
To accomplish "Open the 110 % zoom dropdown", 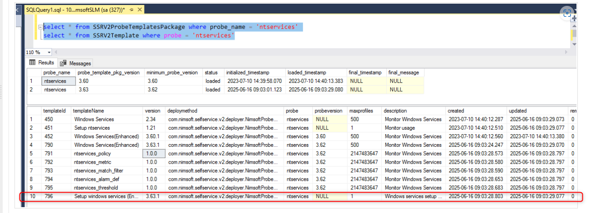I will 49,53.
